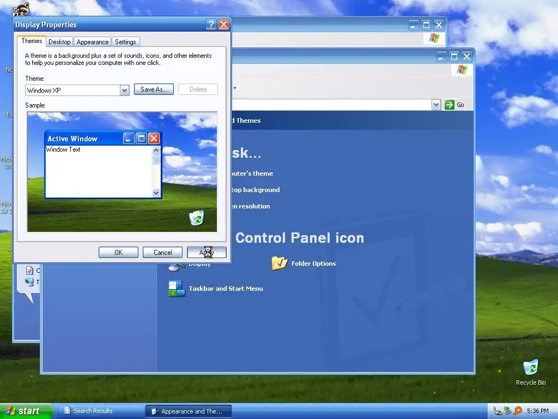
Task: Confirm with the OK button
Action: pyautogui.click(x=118, y=252)
